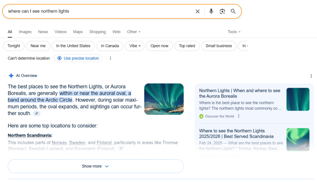This screenshot has width=317, height=182.
Task: Follow the Norway link in the overview
Action: (x=59, y=143)
